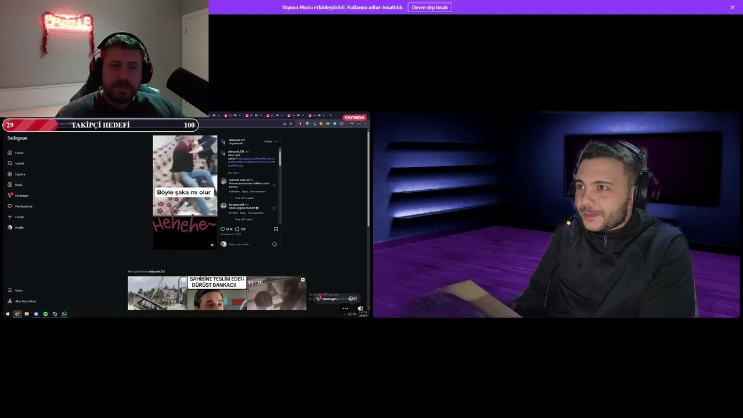Open Reels from the Instagram sidebar
The height and width of the screenshot is (418, 743).
click(16, 185)
